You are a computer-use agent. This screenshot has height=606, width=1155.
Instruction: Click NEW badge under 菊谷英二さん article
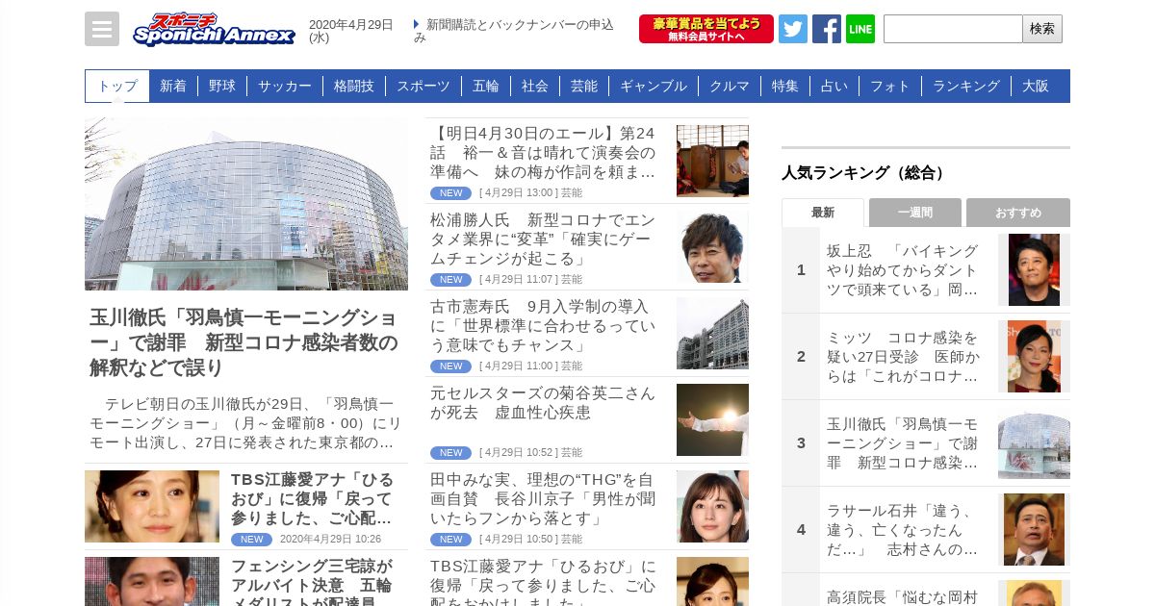pos(450,453)
